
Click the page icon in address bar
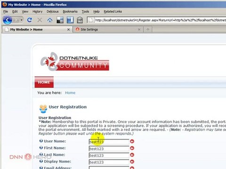(x=90, y=20)
